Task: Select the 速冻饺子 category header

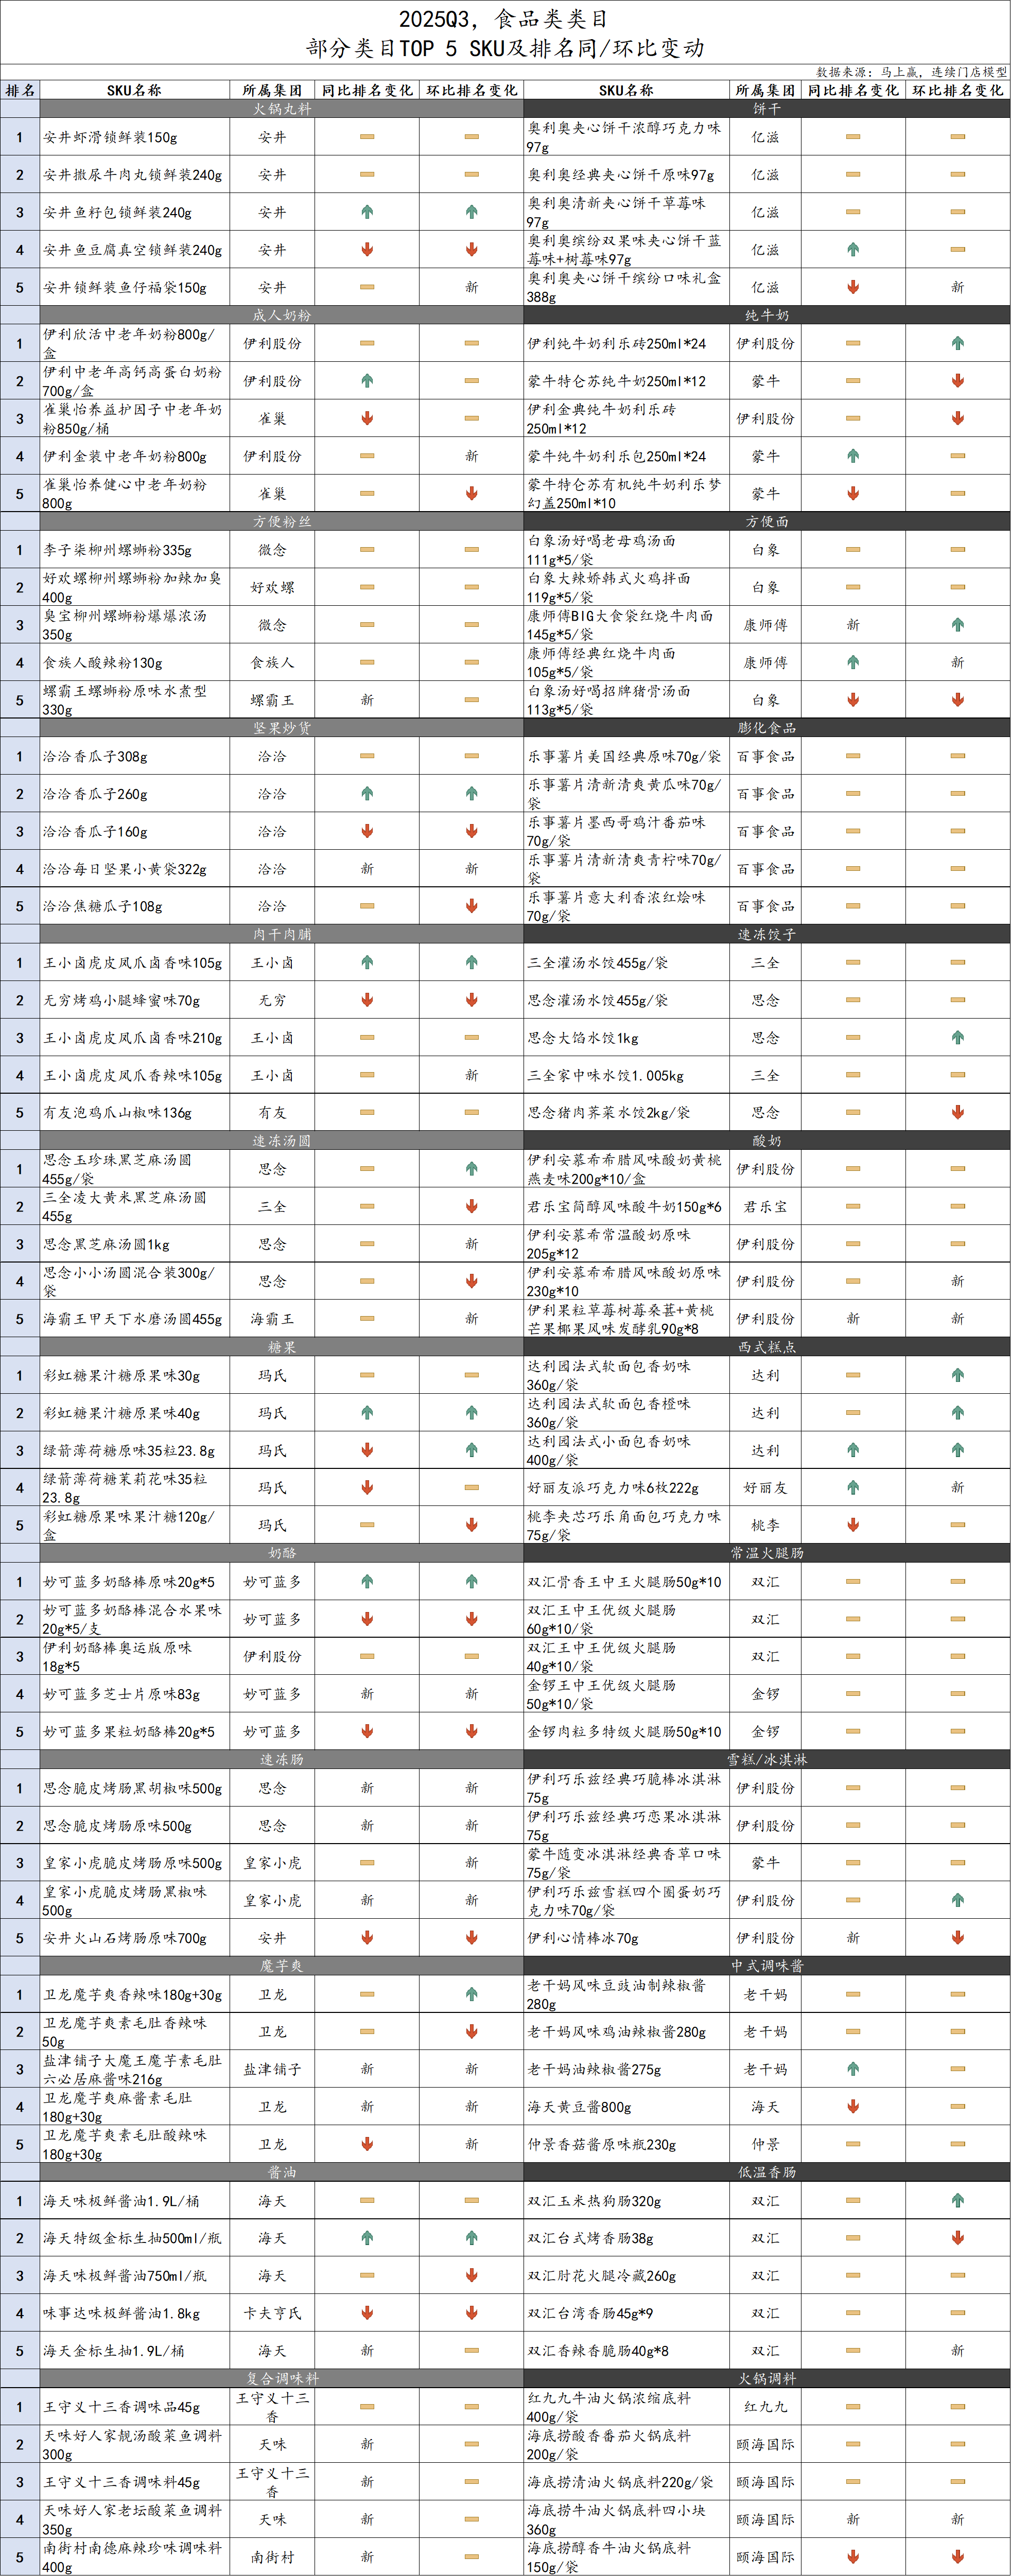Action: 766,934
